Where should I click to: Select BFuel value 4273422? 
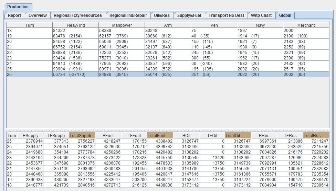pos(108,157)
